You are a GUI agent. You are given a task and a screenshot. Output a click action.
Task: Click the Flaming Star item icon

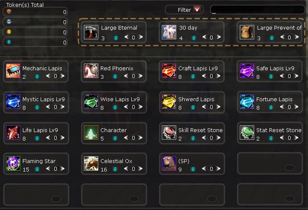pyautogui.click(x=13, y=163)
